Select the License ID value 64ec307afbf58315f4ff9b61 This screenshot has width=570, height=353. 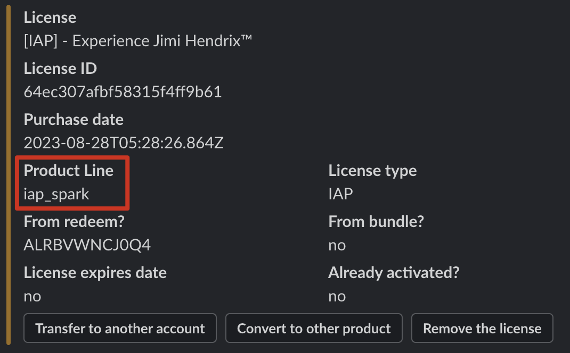tap(123, 92)
